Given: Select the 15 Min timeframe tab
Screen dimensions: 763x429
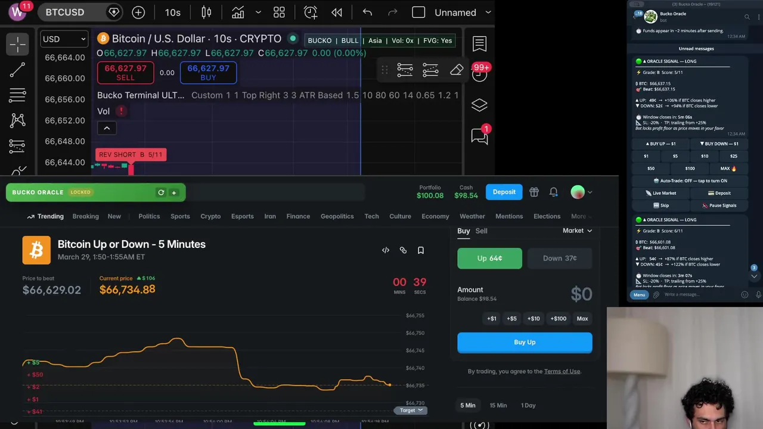Looking at the screenshot, I should click(498, 405).
